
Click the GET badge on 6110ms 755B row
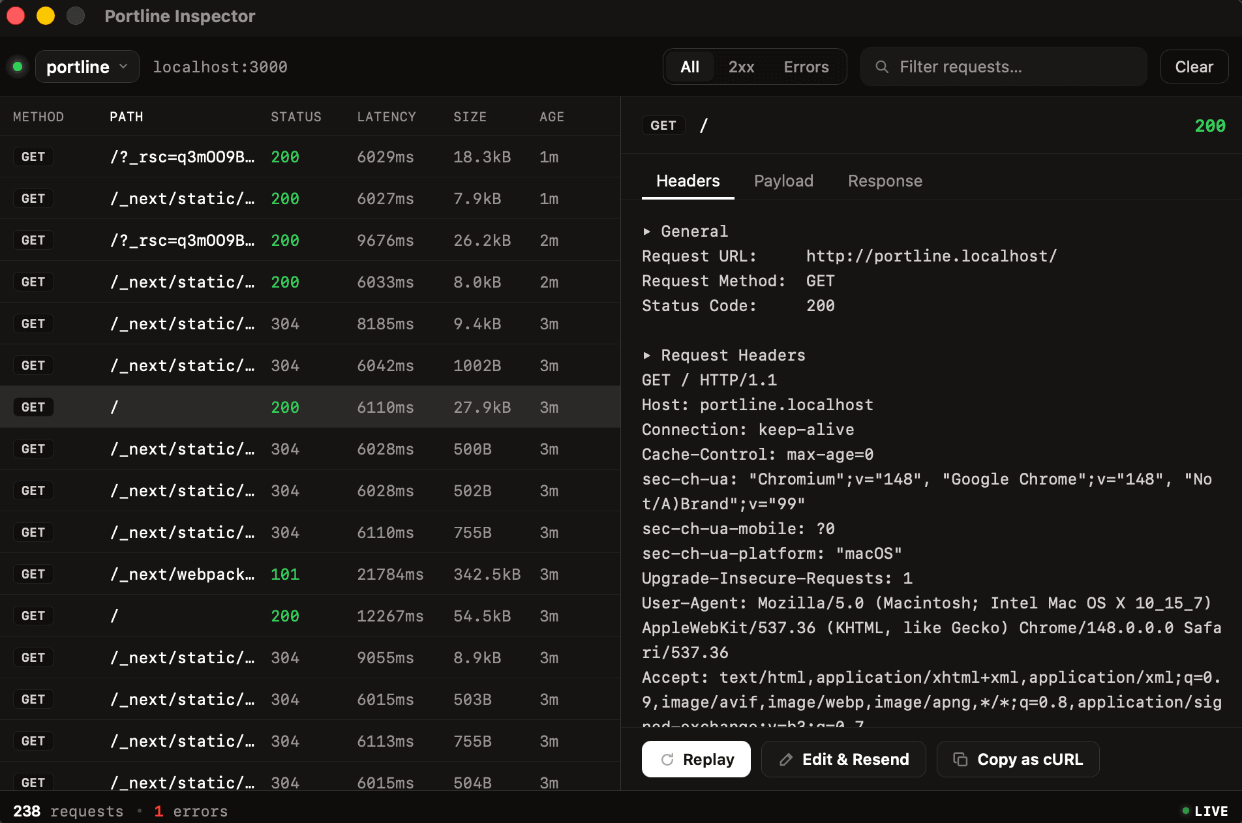point(33,532)
